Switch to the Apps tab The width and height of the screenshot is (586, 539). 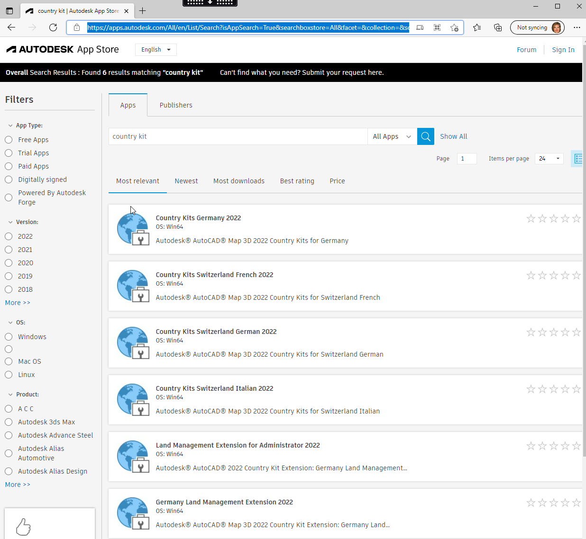pyautogui.click(x=128, y=105)
